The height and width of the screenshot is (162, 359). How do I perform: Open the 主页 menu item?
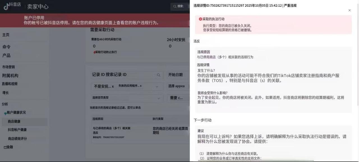[x=6, y=35]
